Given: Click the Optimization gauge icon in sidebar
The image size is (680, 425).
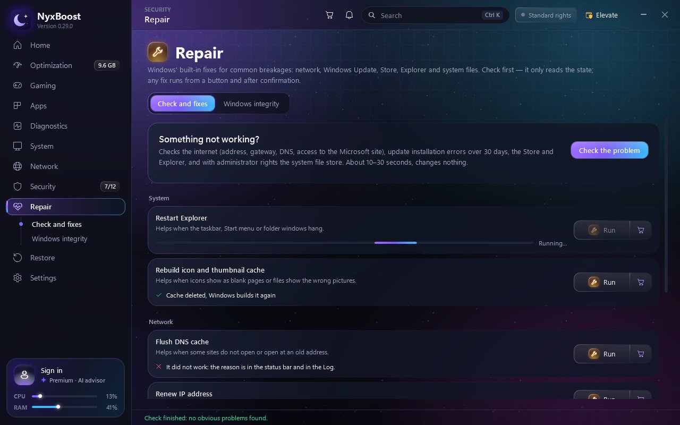Looking at the screenshot, I should [x=18, y=65].
